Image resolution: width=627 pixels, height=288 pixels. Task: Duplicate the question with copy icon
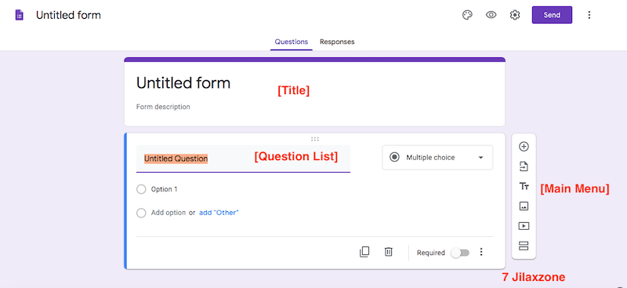pyautogui.click(x=364, y=252)
